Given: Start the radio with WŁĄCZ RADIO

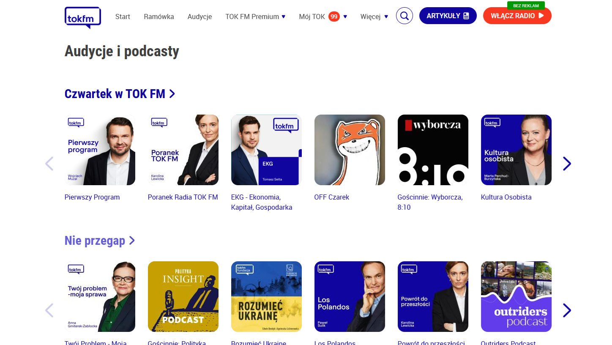Looking at the screenshot, I should point(517,16).
